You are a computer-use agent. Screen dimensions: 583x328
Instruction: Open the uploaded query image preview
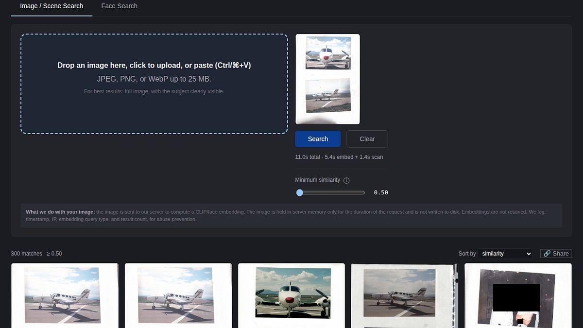[327, 79]
